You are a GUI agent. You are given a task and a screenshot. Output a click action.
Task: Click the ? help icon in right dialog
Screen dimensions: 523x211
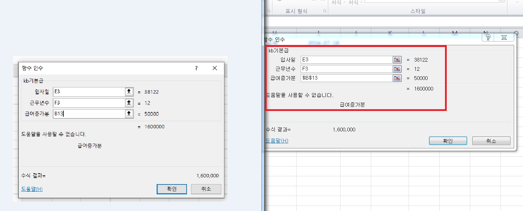[x=488, y=37]
